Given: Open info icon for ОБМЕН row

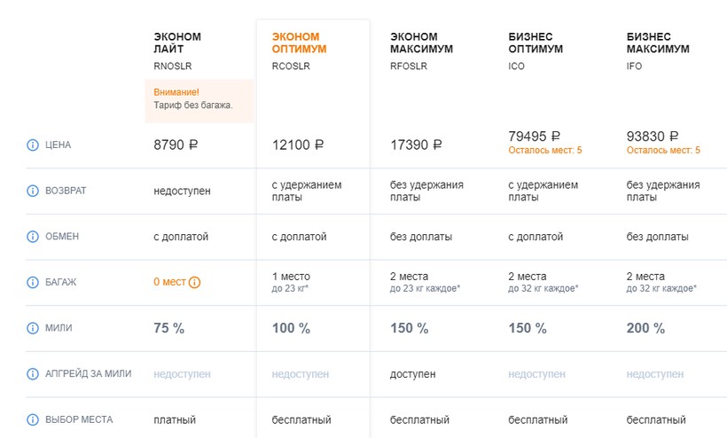Looking at the screenshot, I should [33, 237].
